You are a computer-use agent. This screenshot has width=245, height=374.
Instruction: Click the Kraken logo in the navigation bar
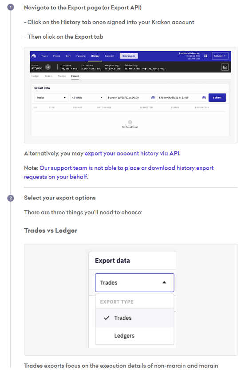(x=34, y=56)
